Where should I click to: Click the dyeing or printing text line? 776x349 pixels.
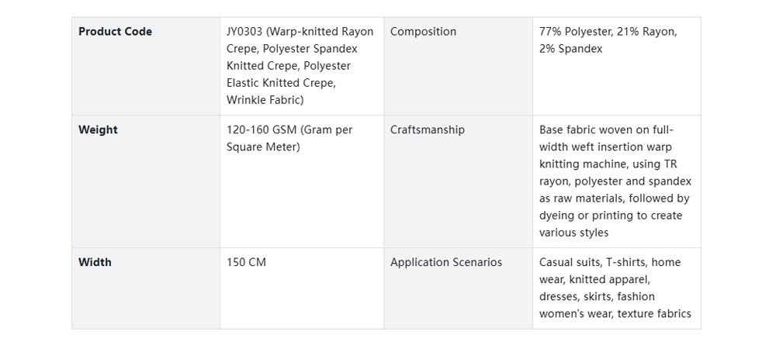pyautogui.click(x=610, y=216)
